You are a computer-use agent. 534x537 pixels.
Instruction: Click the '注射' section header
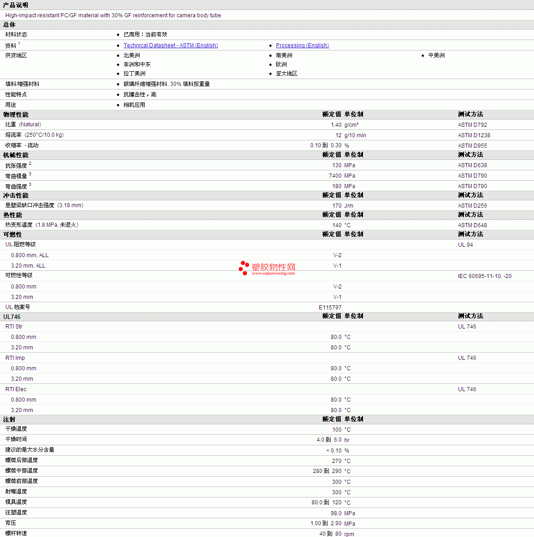click(x=9, y=419)
